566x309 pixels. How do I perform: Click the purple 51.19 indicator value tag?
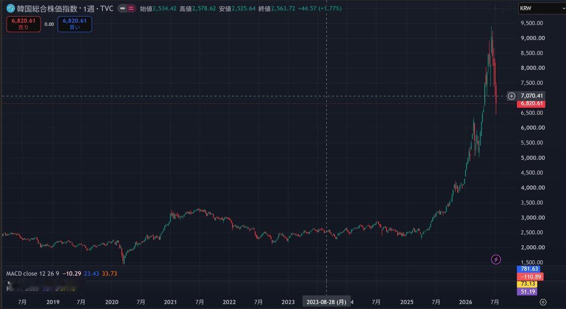click(527, 292)
